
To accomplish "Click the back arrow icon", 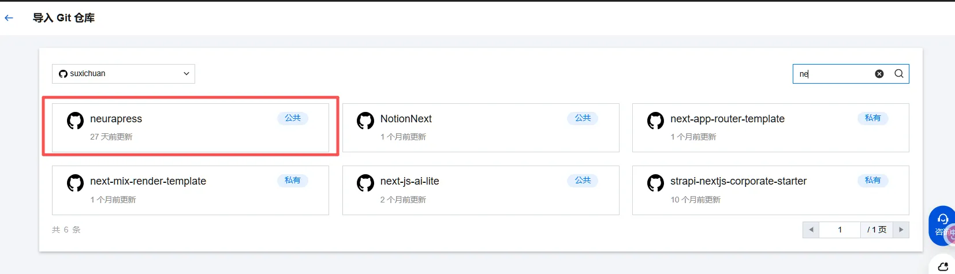I will click(9, 18).
